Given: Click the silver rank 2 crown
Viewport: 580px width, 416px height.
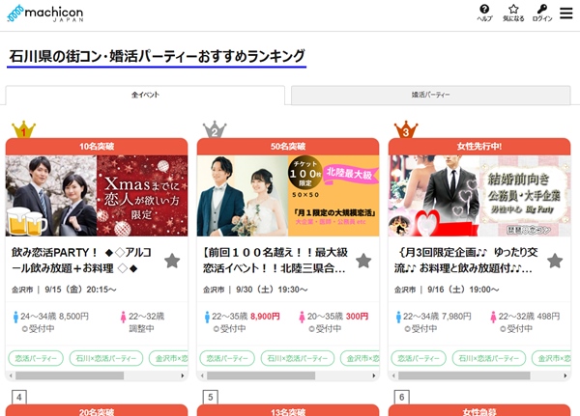Looking at the screenshot, I should [215, 129].
